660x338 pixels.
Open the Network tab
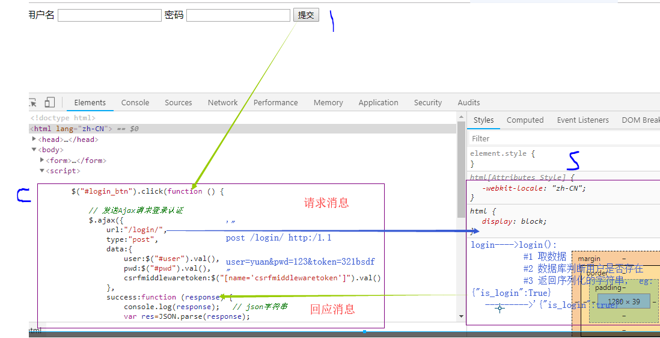[x=222, y=103]
